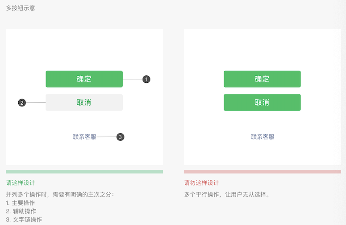This screenshot has height=225, width=346.
Task: Click the green bar above 请这样设计
Action: 84,172
